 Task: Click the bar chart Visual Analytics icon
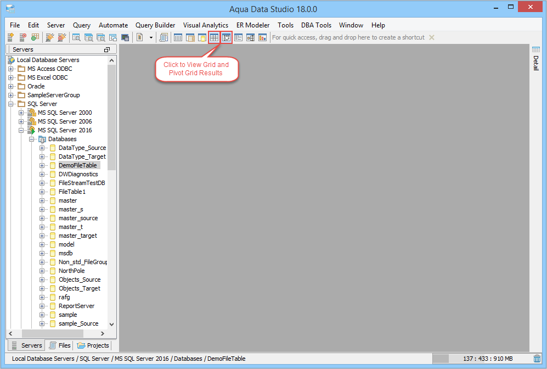pyautogui.click(x=263, y=37)
